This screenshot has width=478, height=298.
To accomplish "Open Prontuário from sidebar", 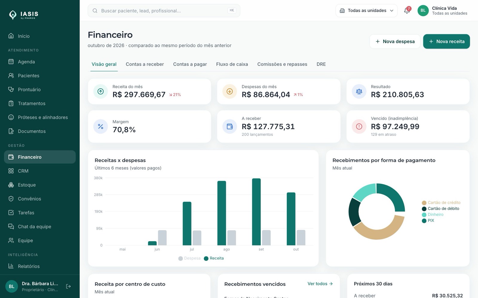I will click(40, 89).
